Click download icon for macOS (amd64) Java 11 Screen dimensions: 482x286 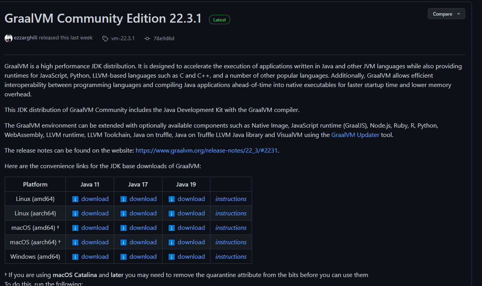click(x=76, y=228)
